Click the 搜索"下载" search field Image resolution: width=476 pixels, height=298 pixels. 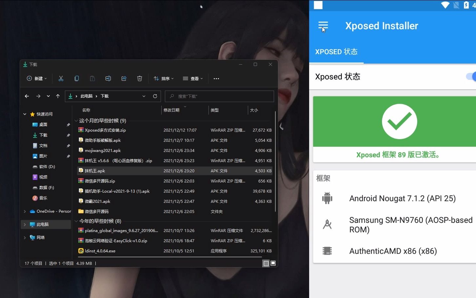(x=219, y=96)
